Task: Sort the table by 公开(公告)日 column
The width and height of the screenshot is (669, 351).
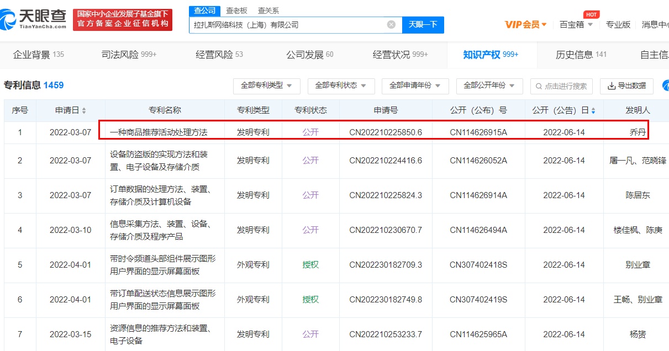Action: pos(593,111)
